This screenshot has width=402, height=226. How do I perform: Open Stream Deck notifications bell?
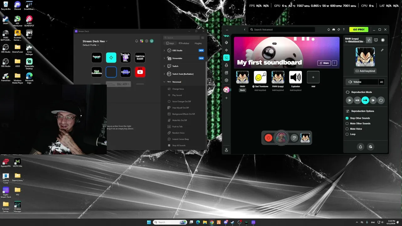click(x=137, y=41)
